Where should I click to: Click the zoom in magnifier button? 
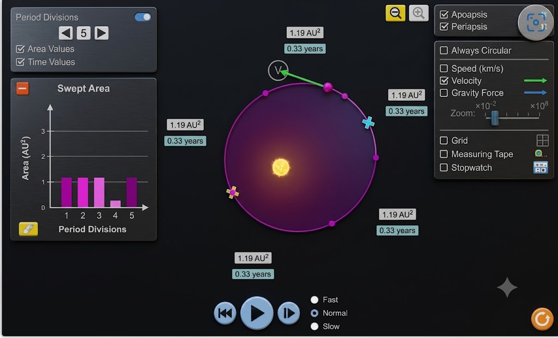[x=418, y=13]
